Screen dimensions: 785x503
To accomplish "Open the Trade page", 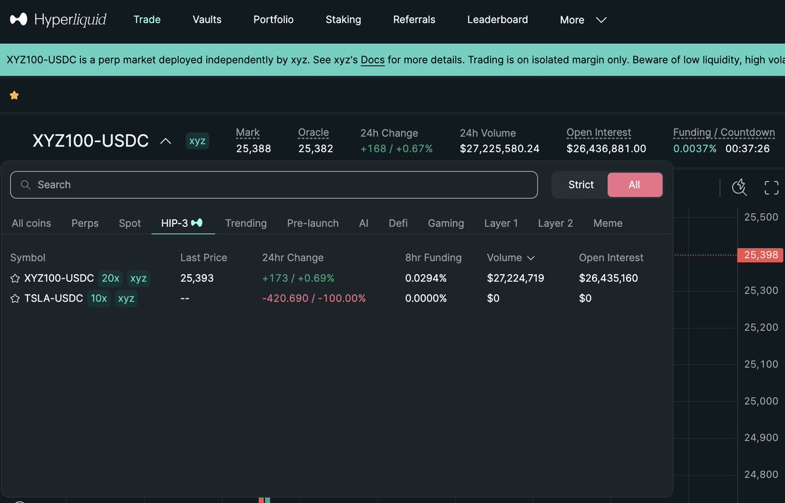I will (x=147, y=20).
